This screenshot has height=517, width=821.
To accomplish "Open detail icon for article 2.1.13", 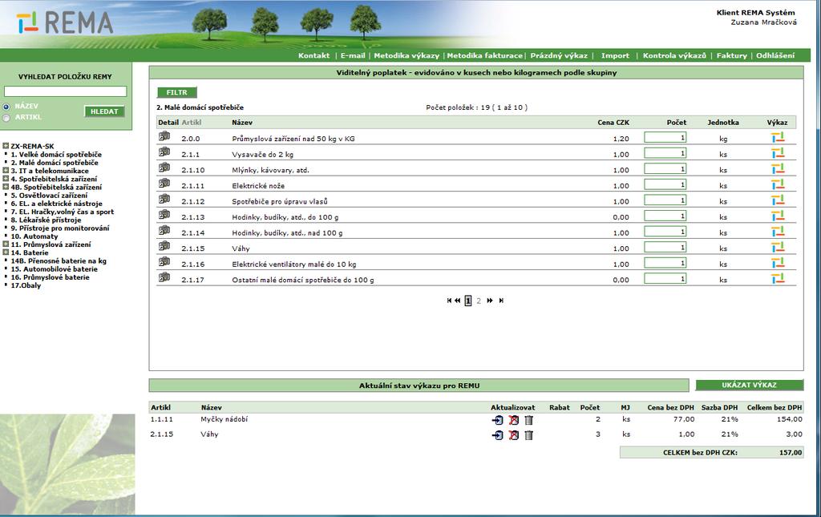I will (x=164, y=215).
